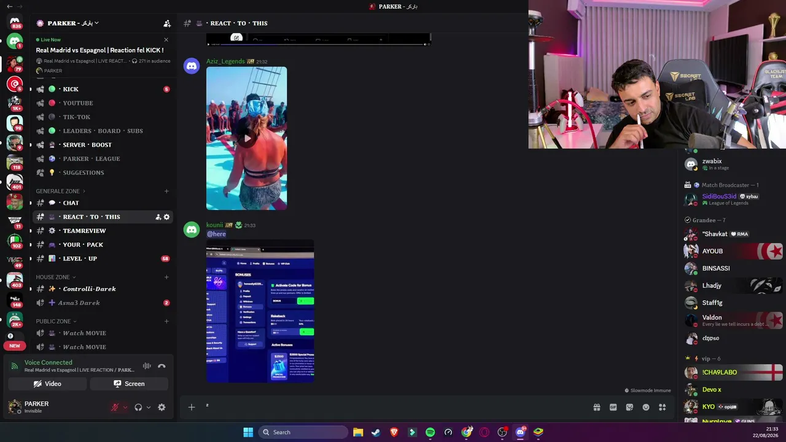Click the invite people icon in server header
Viewport: 786px width, 442px height.
(x=167, y=23)
